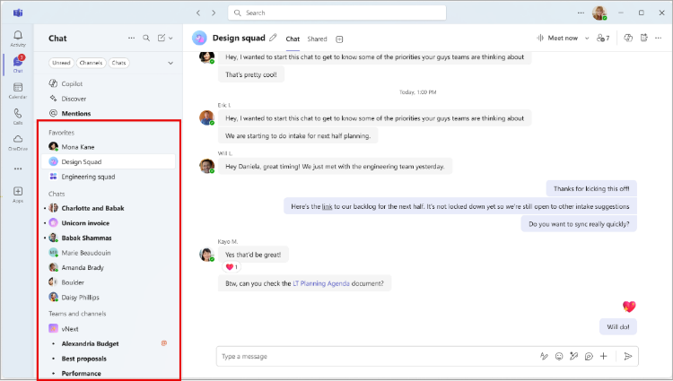Toggle the Chats filter
The image size is (673, 381).
[118, 63]
